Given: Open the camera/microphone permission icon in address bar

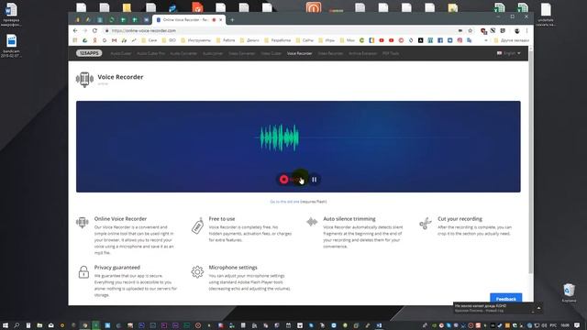Looking at the screenshot, I should click(x=460, y=30).
